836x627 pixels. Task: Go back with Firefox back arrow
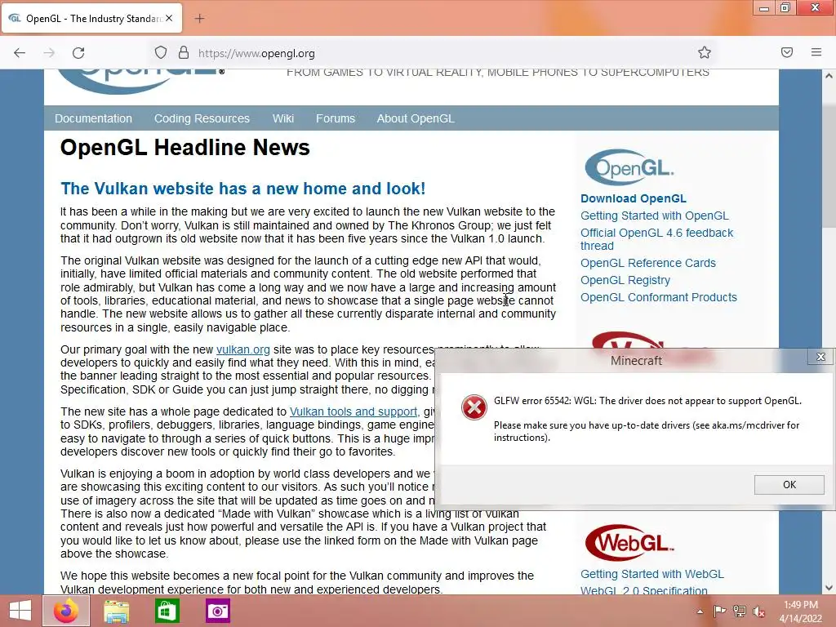click(20, 53)
